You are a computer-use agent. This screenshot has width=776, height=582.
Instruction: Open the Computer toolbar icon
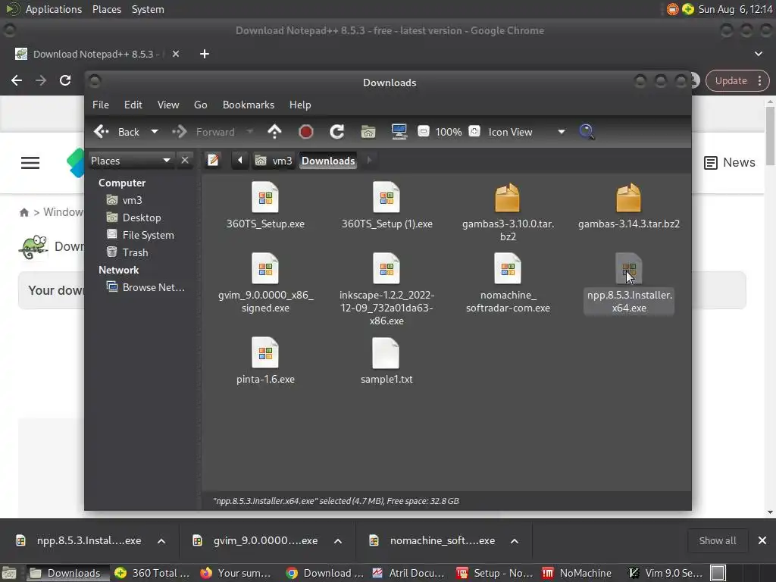point(399,132)
